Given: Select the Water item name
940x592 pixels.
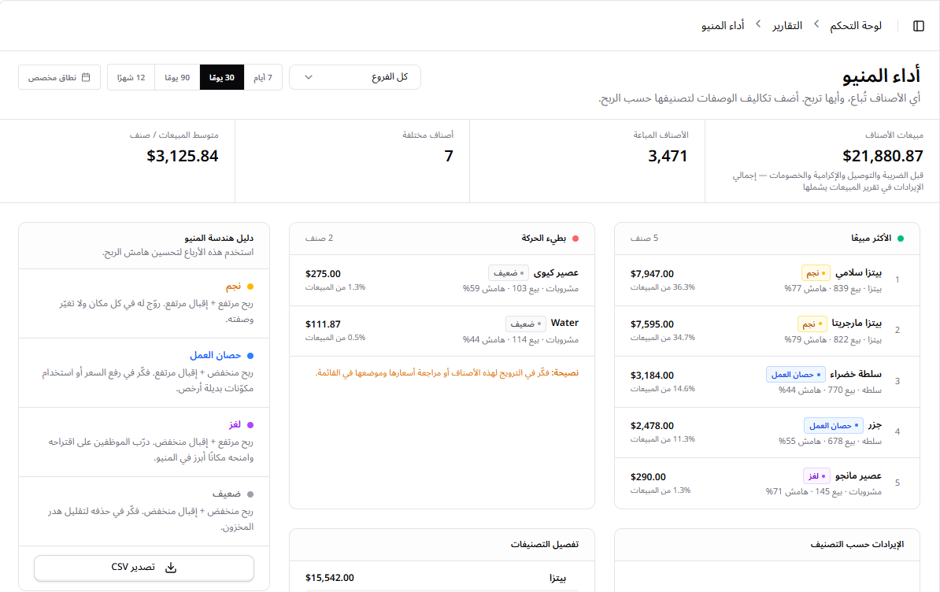Looking at the screenshot, I should (x=564, y=323).
